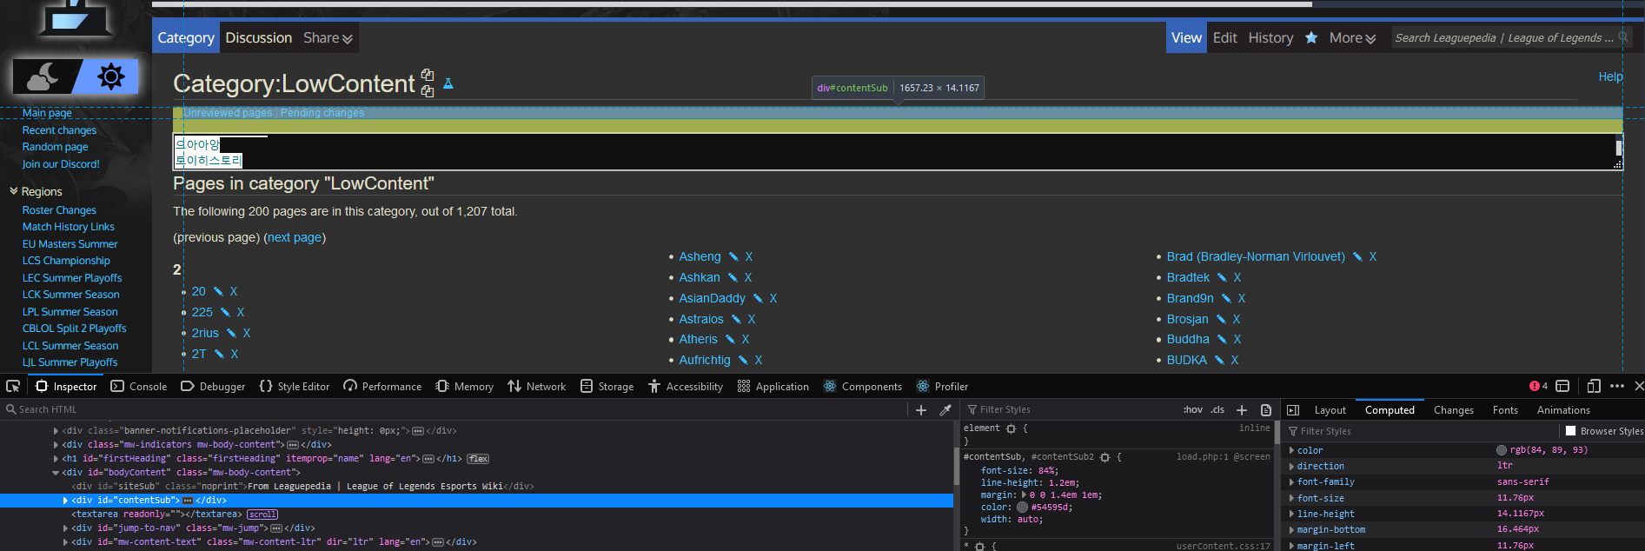Click the pencil edit icon next to Buddha

1222,339
